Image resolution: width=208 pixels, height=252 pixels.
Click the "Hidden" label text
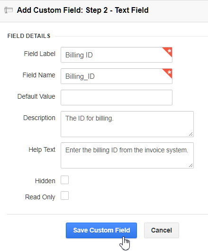click(45, 181)
